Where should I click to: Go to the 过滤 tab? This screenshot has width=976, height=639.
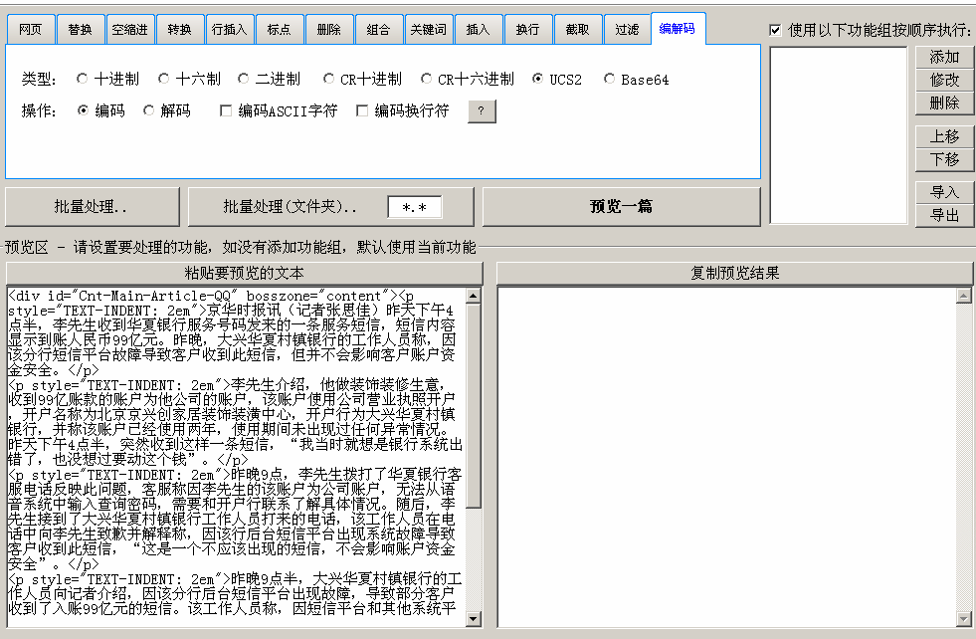(627, 30)
